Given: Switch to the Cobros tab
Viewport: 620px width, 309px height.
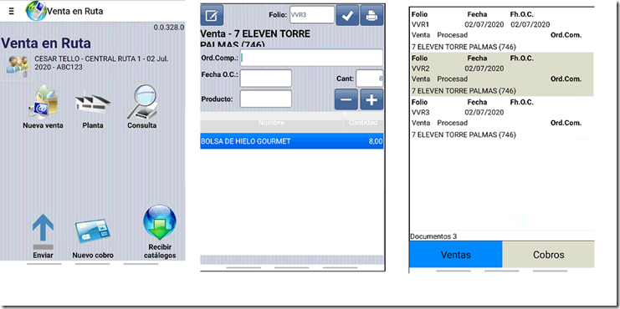Looking at the screenshot, I should tap(548, 255).
